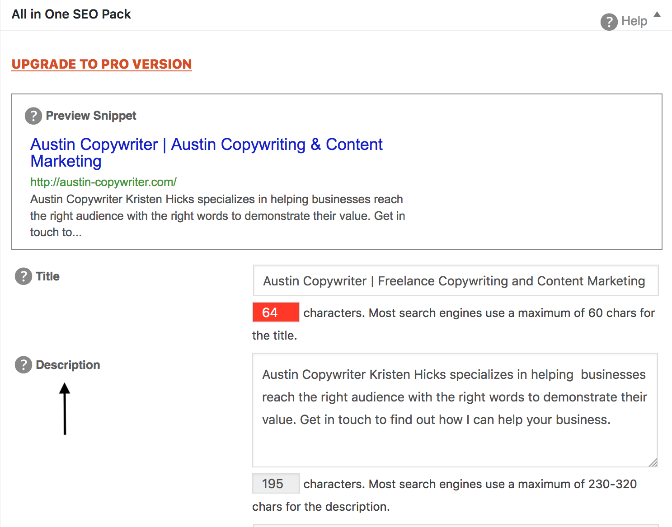This screenshot has width=672, height=527.
Task: Click the red 64 character counter
Action: [276, 312]
